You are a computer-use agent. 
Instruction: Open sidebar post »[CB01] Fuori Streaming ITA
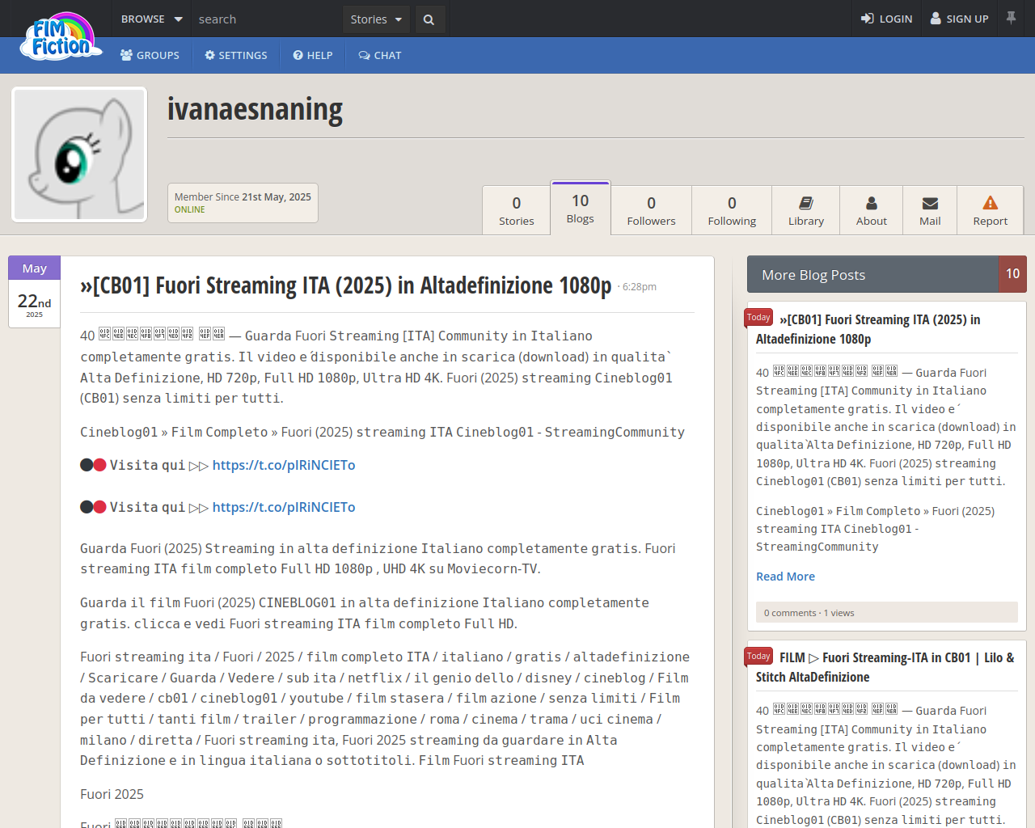pyautogui.click(x=868, y=329)
